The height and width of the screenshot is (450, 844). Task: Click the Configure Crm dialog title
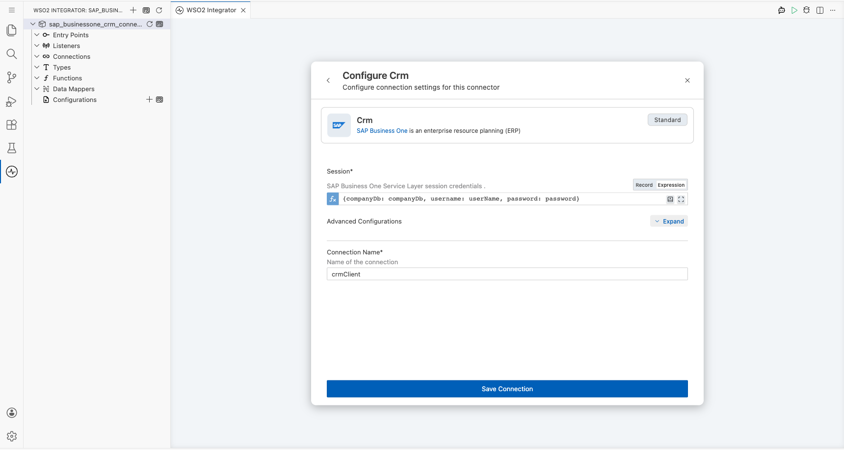375,75
